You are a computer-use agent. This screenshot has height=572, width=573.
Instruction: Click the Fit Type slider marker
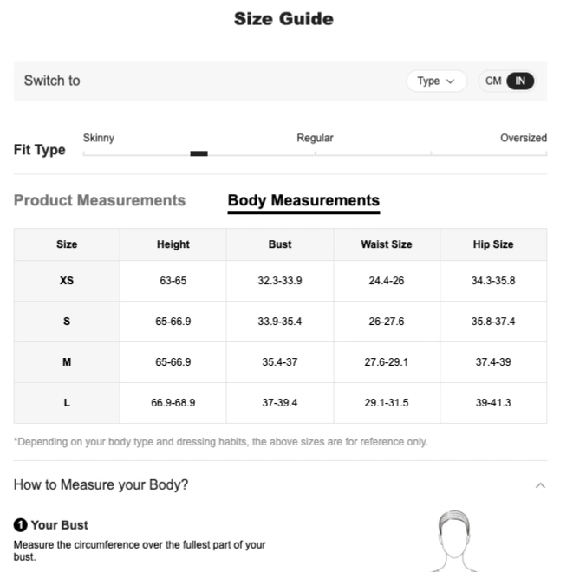pos(199,153)
